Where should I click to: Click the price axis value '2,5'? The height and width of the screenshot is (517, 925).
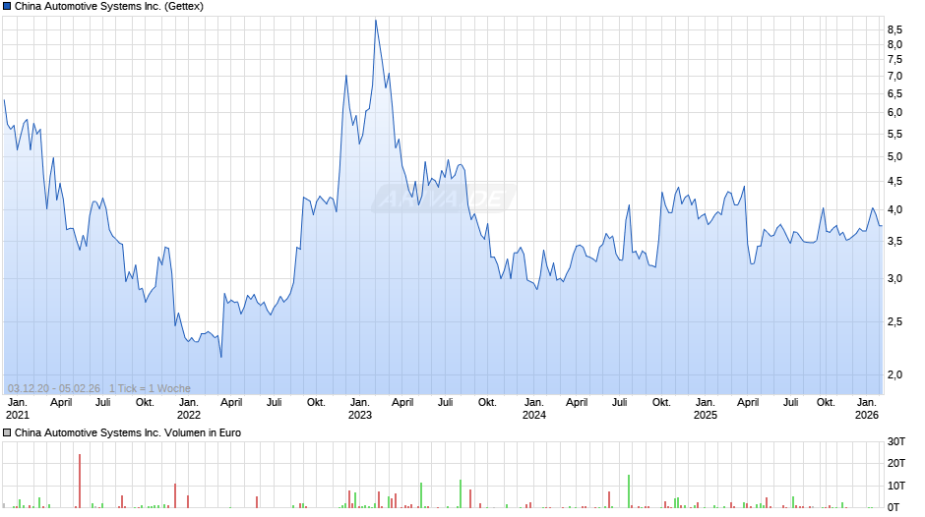[894, 321]
